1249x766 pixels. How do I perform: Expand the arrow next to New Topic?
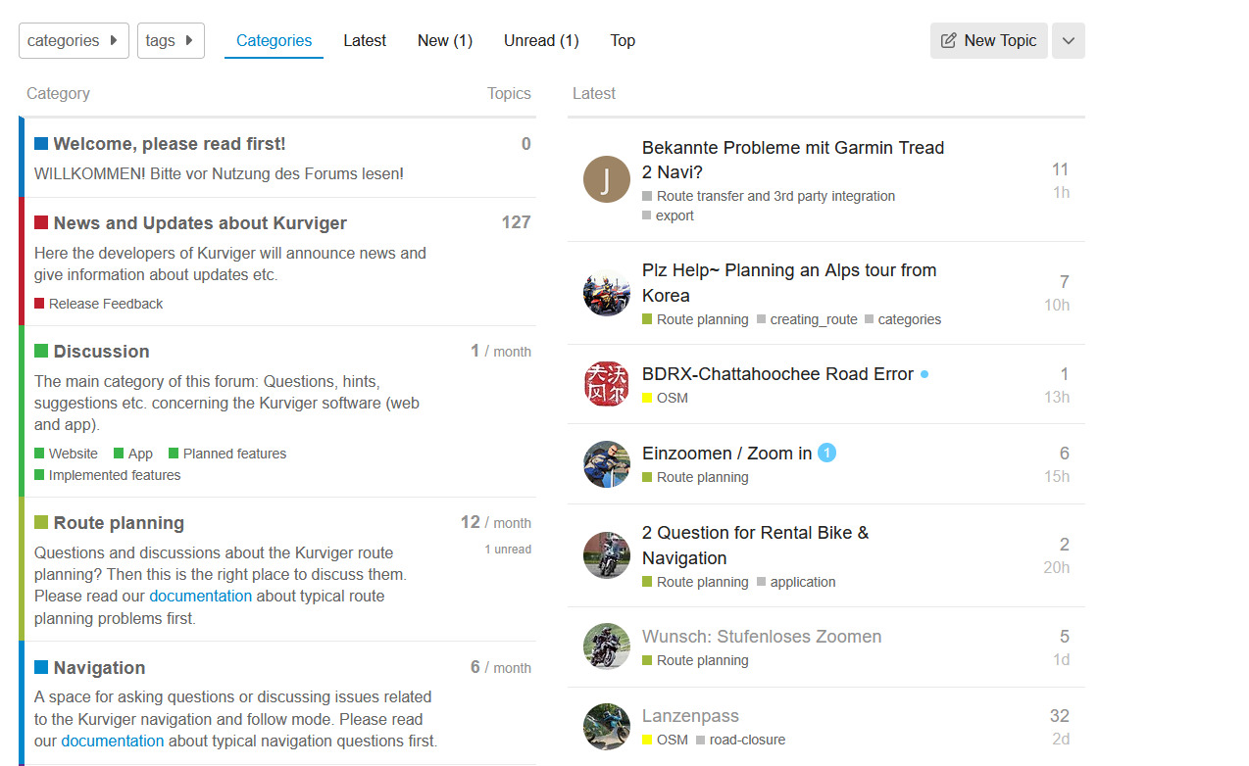pos(1068,41)
